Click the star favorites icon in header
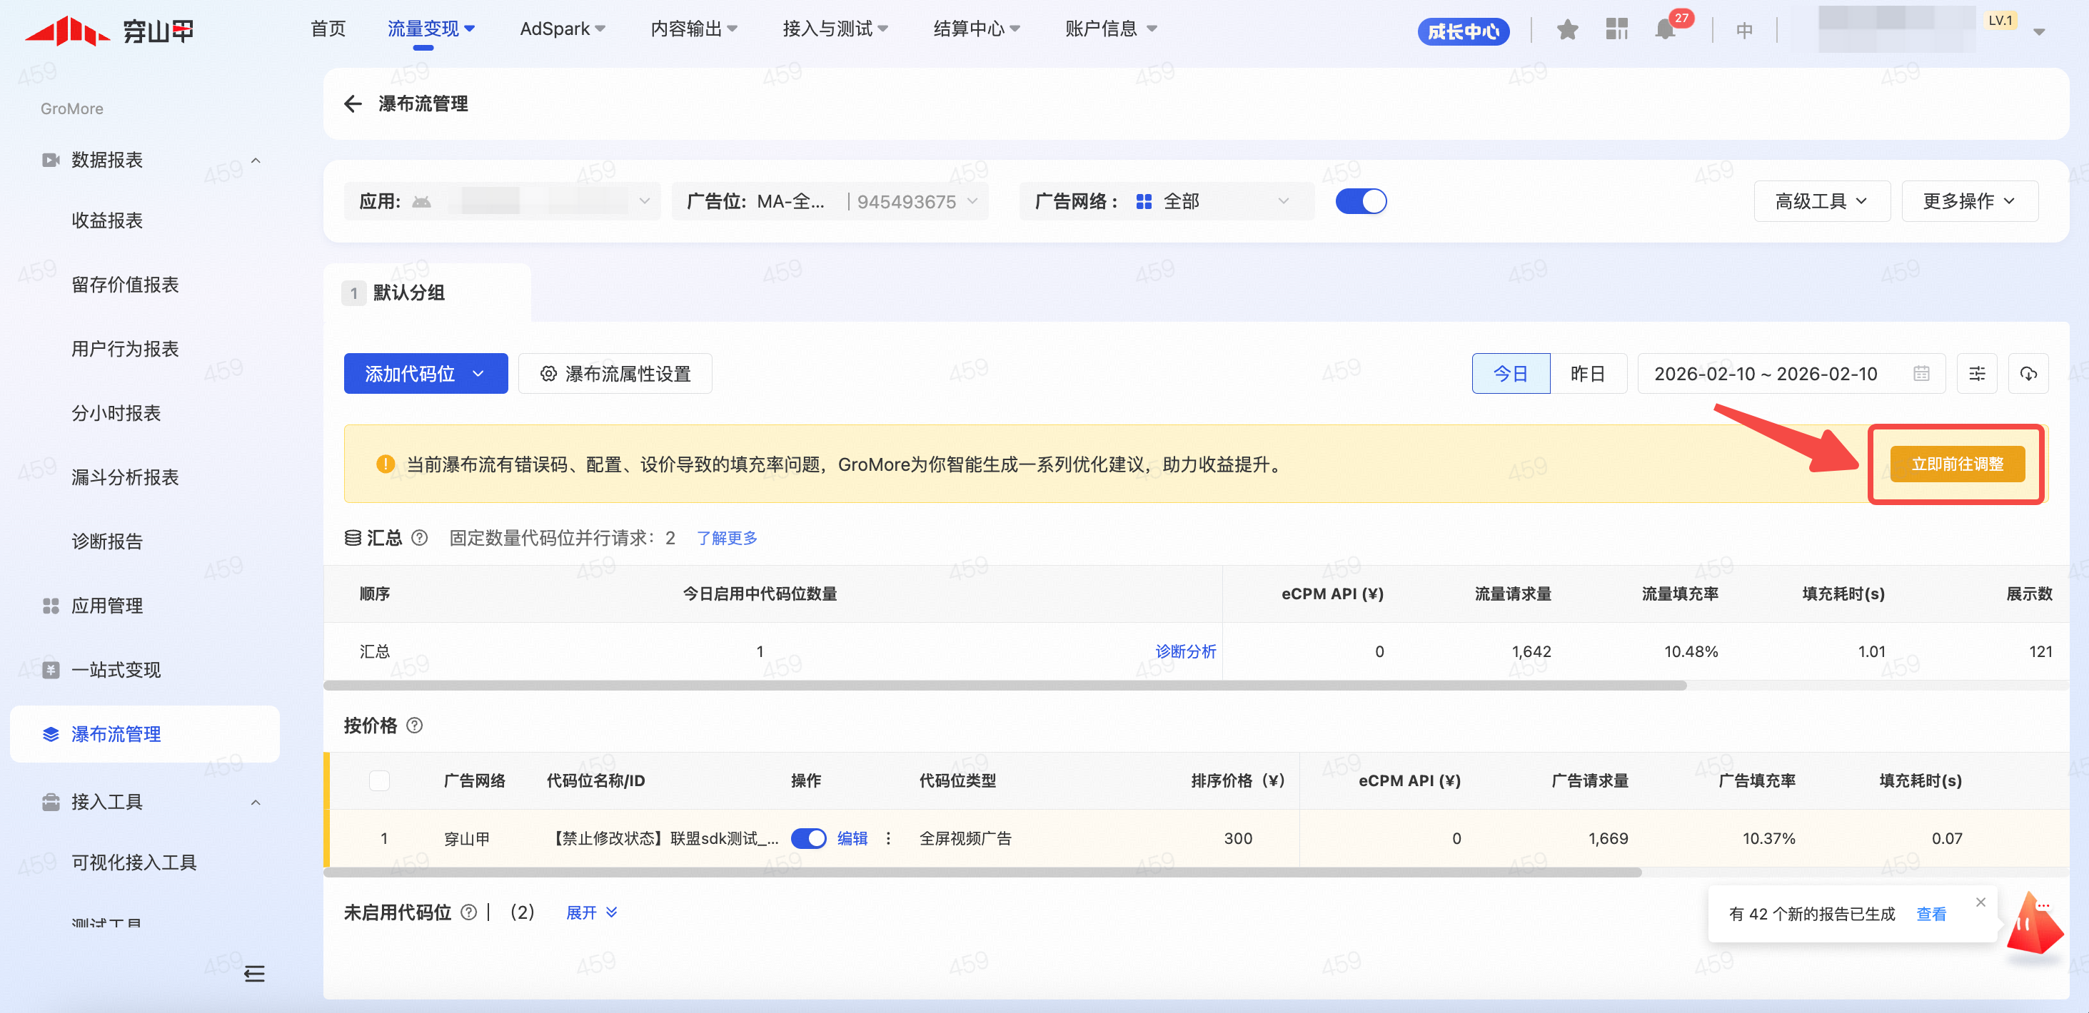This screenshot has width=2089, height=1013. [x=1566, y=30]
